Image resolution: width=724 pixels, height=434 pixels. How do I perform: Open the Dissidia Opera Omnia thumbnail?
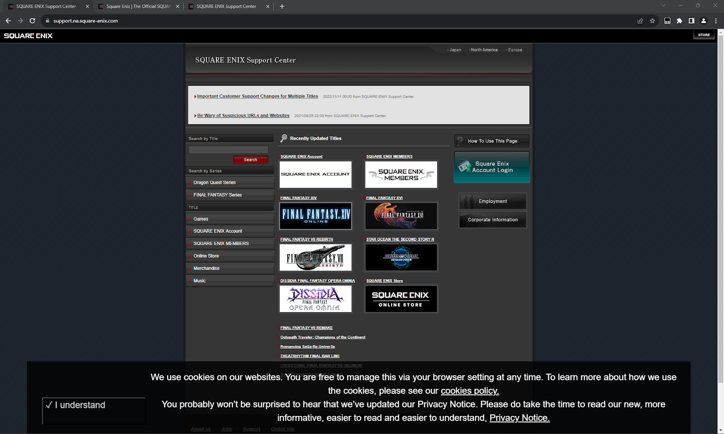click(x=315, y=299)
